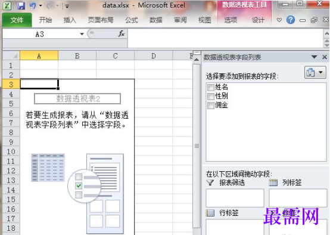Click the 列标签 column labels icon

coord(273,183)
